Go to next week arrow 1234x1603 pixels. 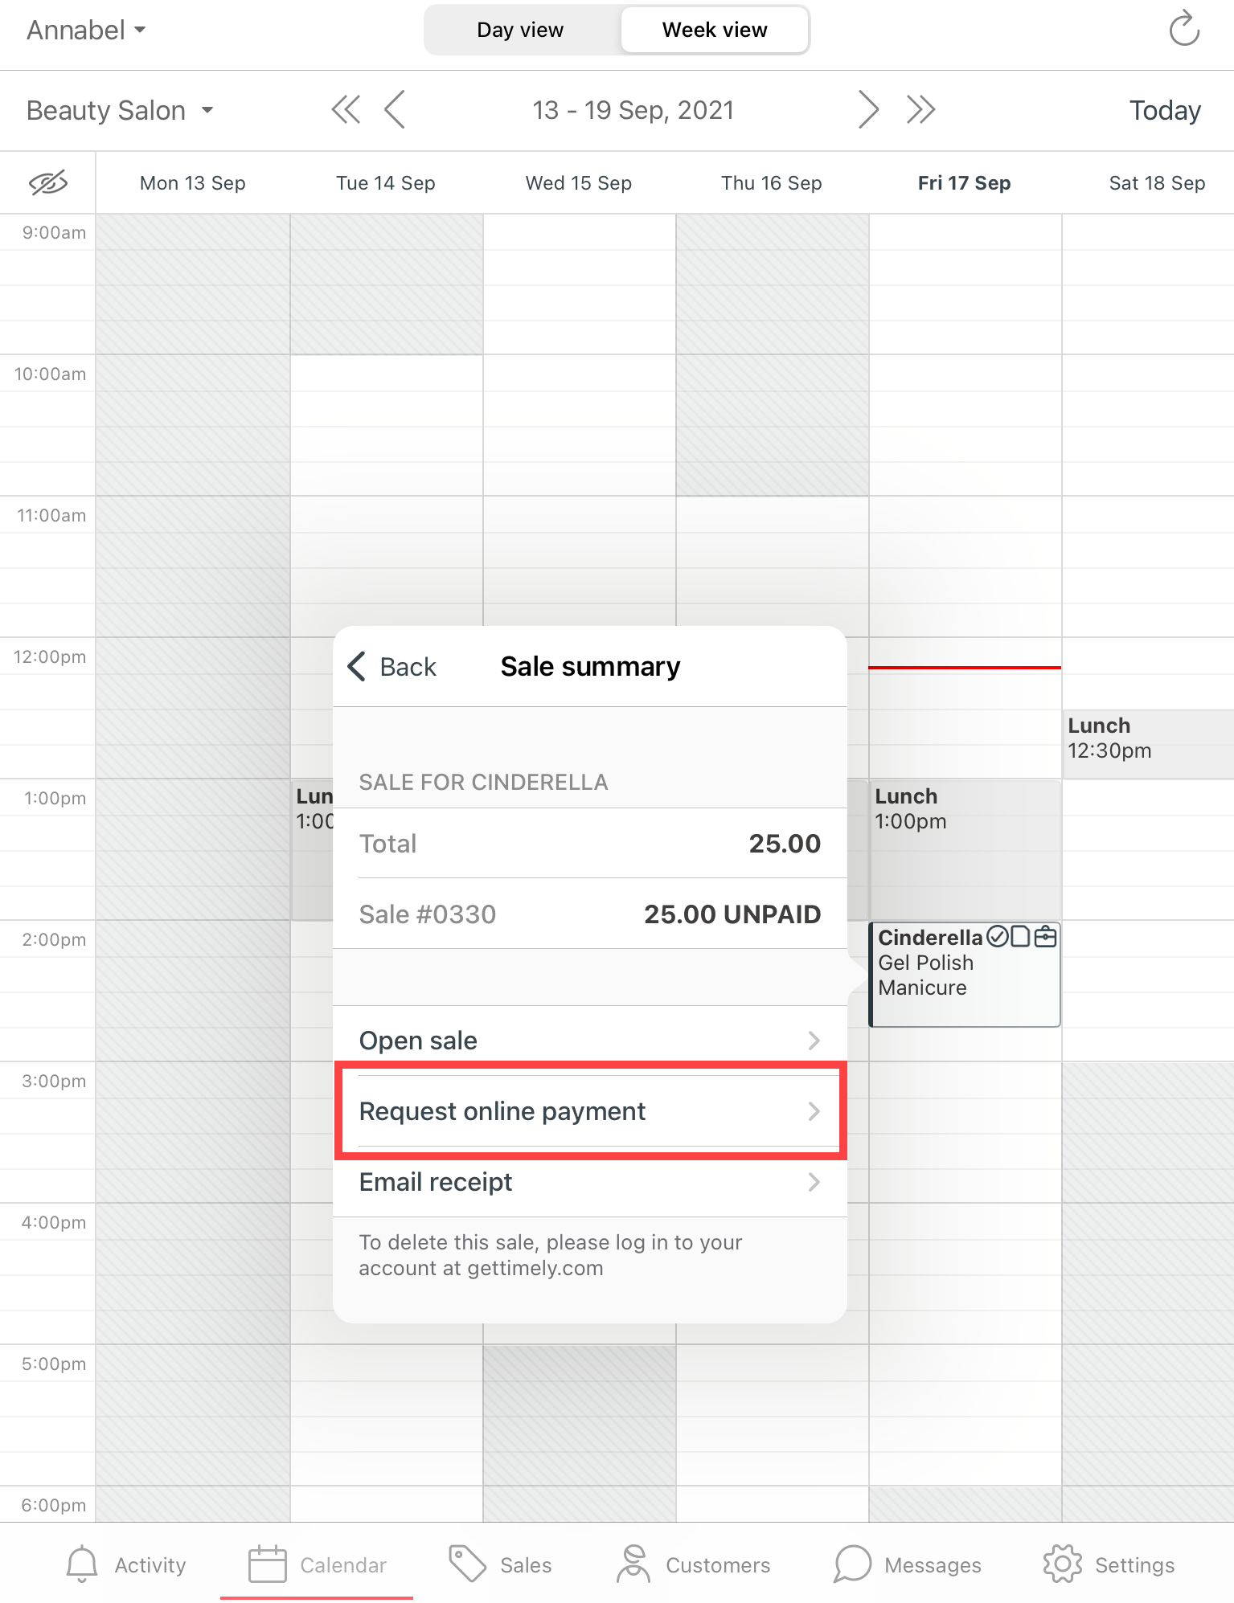pyautogui.click(x=867, y=110)
